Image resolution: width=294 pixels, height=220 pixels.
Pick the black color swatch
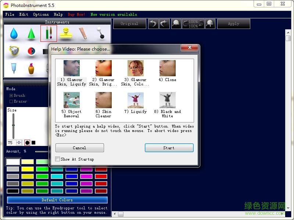(x=13, y=191)
